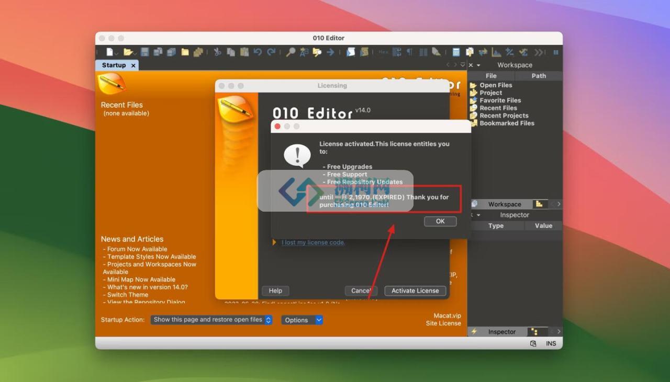Click the Copy toolbar icon

[x=231, y=52]
